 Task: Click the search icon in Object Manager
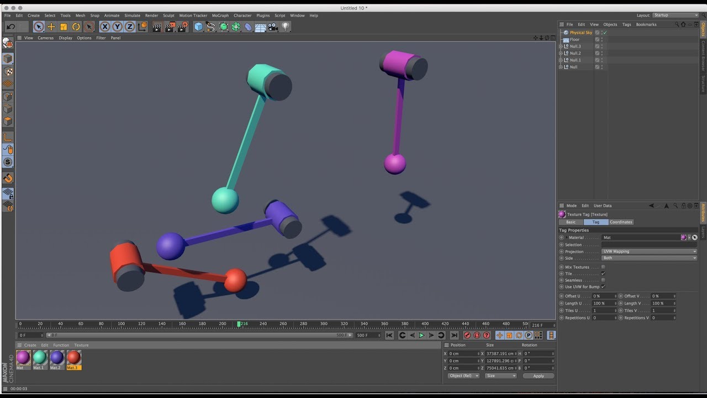[677, 24]
